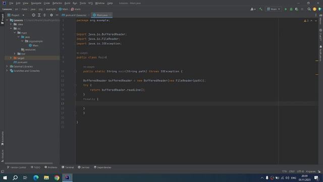Open the TODO tool window
This screenshot has width=323, height=182.
35,167
